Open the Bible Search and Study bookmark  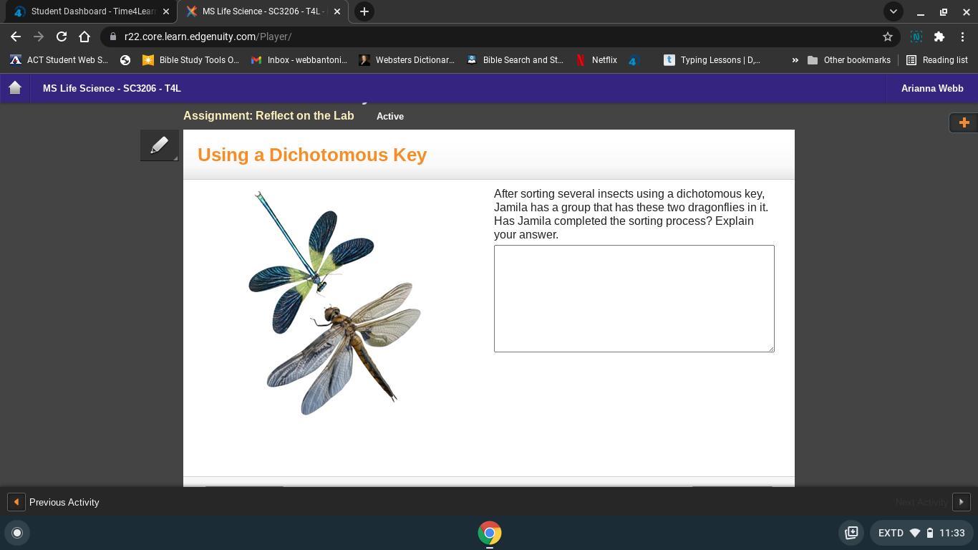(x=515, y=60)
